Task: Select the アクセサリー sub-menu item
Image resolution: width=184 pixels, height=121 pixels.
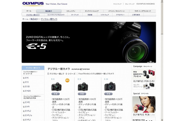Action: [120, 15]
